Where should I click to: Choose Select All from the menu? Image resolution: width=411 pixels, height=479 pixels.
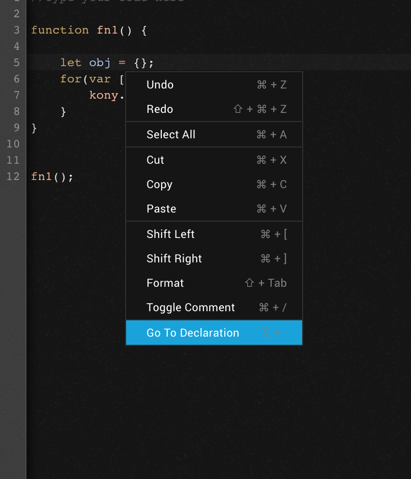tap(170, 134)
